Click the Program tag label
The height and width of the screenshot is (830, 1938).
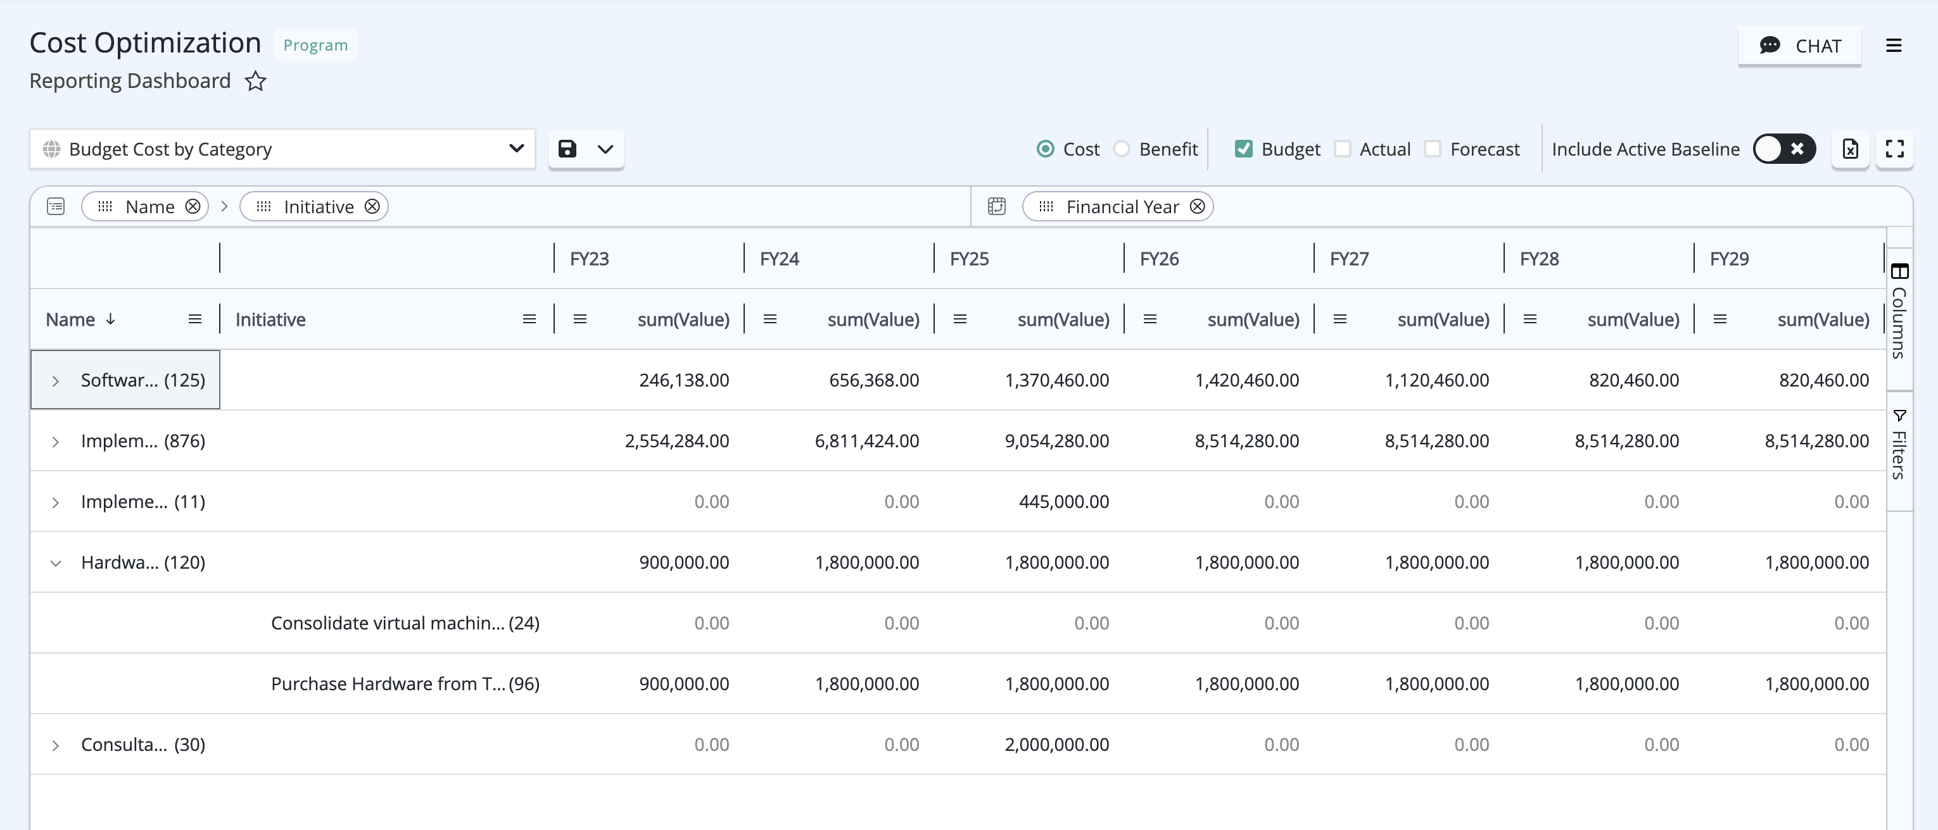[315, 44]
